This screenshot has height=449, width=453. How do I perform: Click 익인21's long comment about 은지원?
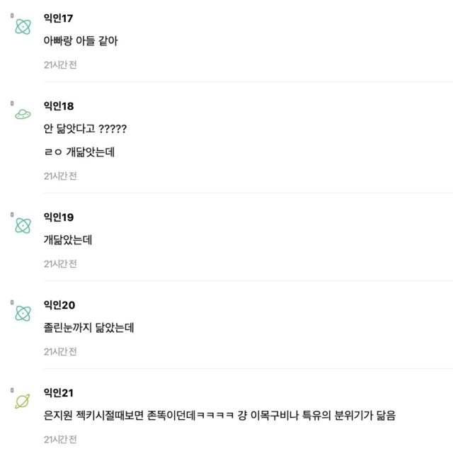tap(219, 415)
